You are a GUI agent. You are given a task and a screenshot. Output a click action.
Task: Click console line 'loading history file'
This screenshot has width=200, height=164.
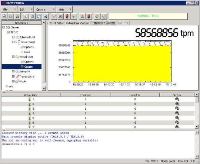click(35, 133)
